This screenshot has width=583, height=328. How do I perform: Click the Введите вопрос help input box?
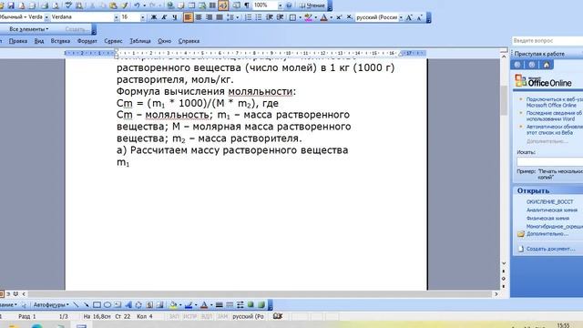[x=547, y=40]
